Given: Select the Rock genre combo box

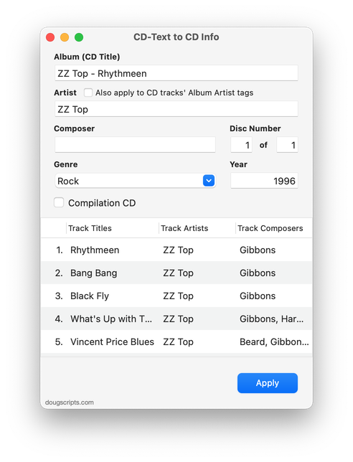Looking at the screenshot, I should [135, 181].
